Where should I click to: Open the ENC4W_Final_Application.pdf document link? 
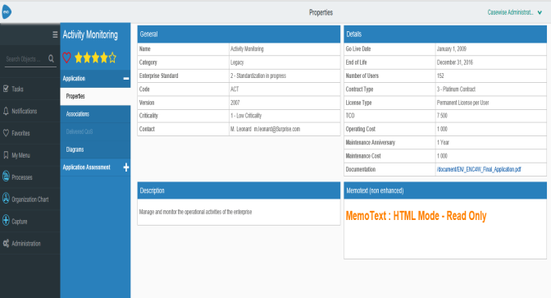pyautogui.click(x=479, y=169)
